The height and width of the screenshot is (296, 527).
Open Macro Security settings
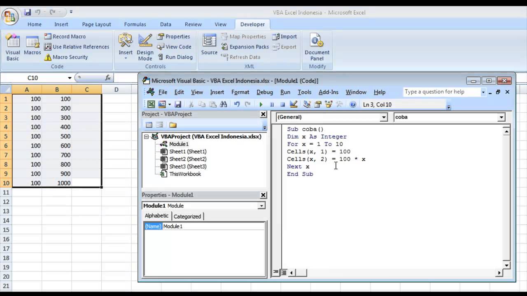pos(66,57)
